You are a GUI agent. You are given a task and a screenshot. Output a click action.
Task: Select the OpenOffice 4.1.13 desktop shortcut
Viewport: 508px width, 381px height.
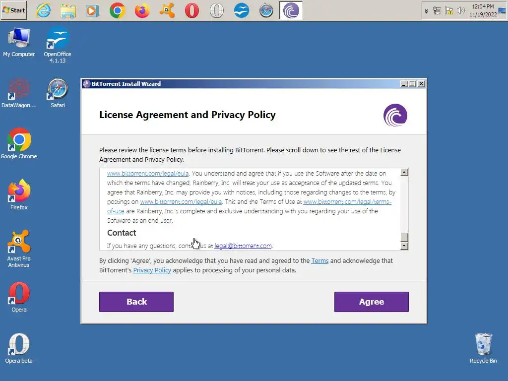[x=58, y=45]
